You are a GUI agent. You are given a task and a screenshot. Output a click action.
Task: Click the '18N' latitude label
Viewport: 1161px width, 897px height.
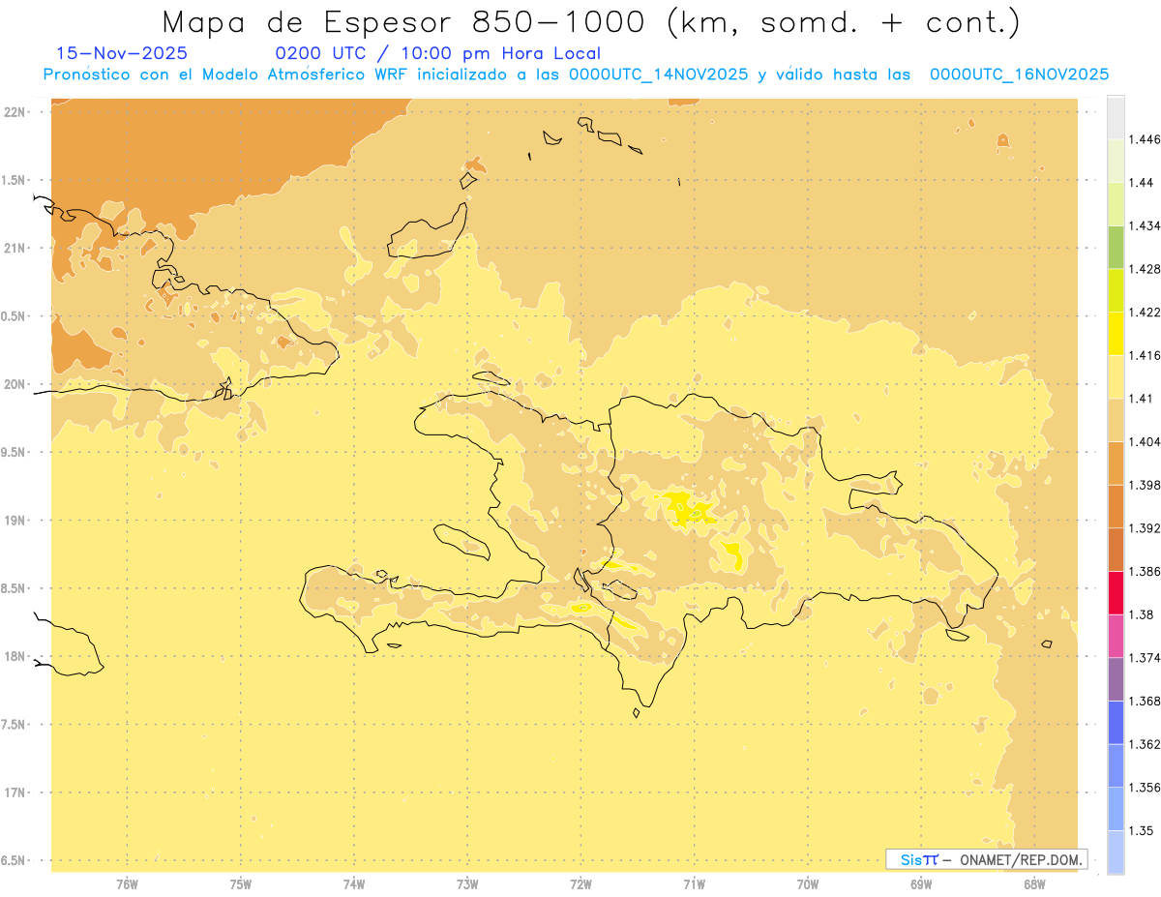click(x=15, y=657)
